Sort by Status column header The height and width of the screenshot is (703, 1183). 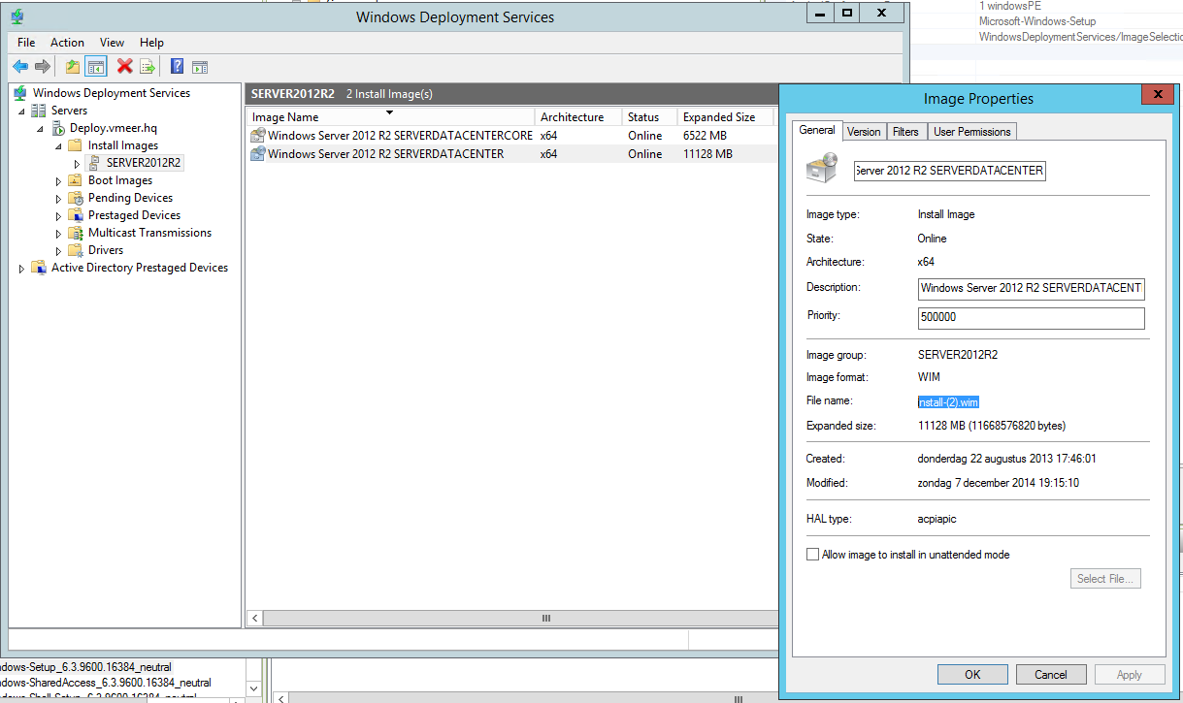(x=649, y=117)
